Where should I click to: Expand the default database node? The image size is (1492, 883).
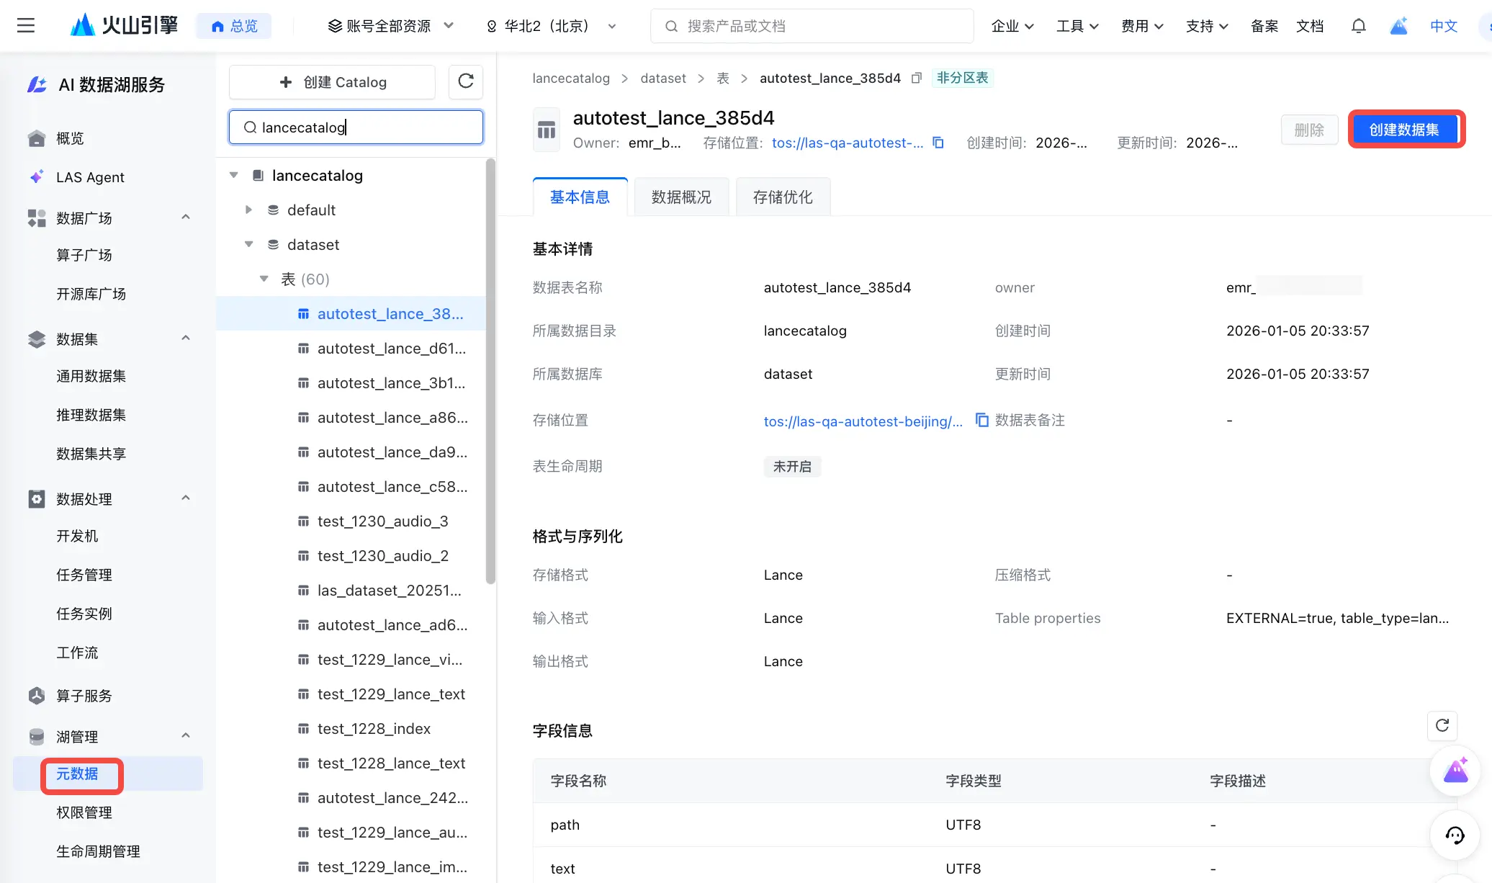pyautogui.click(x=248, y=210)
